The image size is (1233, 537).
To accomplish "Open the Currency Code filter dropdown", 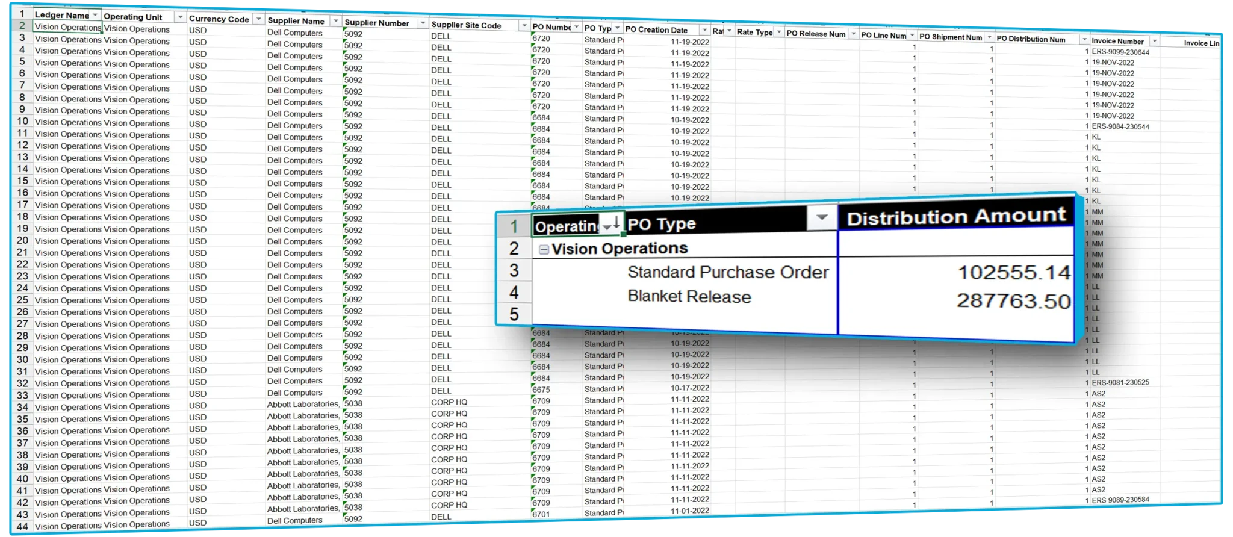I will [x=258, y=19].
